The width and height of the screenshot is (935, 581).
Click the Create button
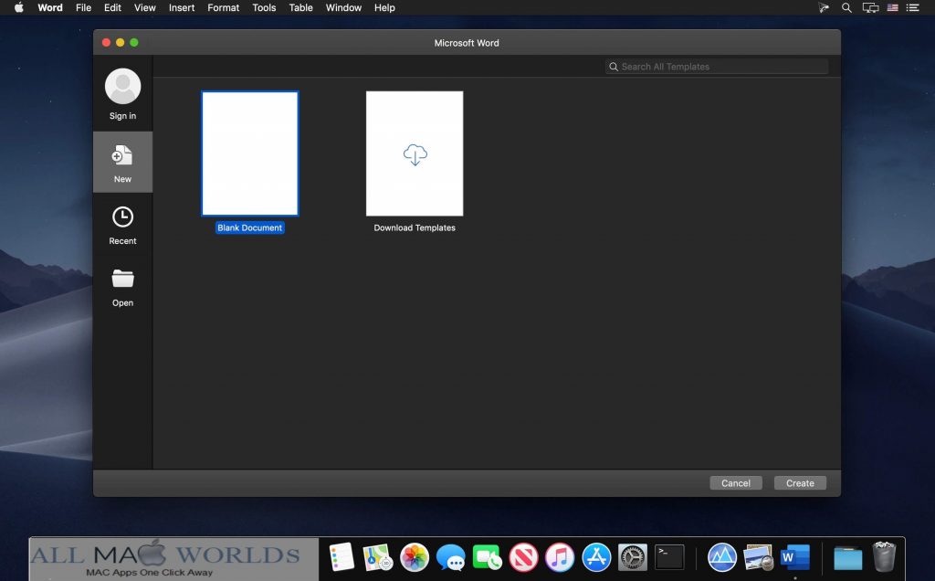click(800, 483)
